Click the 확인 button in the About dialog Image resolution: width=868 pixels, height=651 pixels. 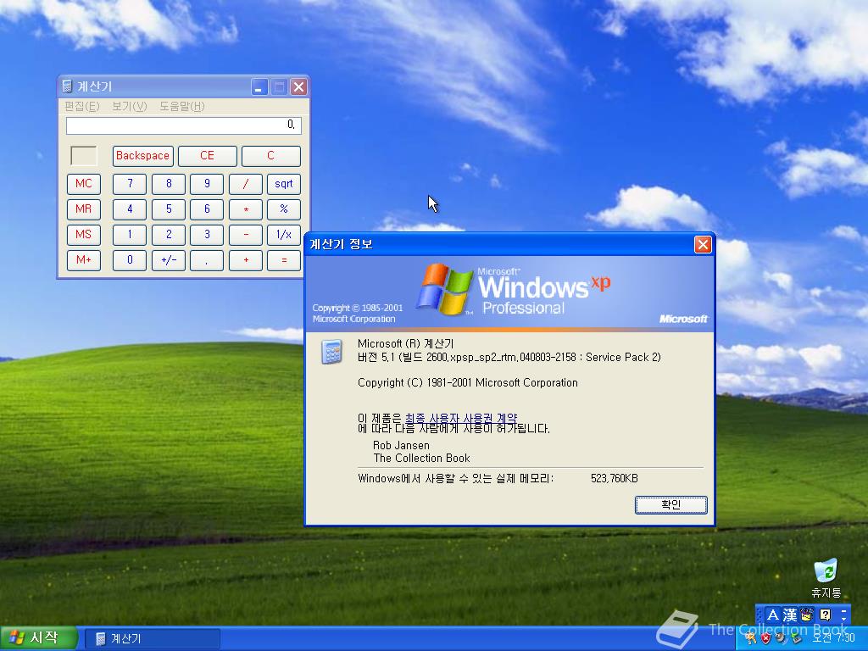pyautogui.click(x=671, y=504)
